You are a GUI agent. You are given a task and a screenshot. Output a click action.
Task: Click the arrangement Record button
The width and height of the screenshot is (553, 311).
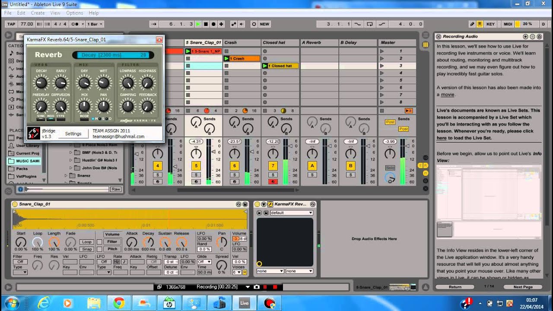click(x=213, y=24)
